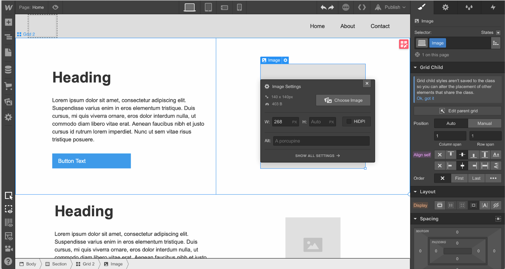505x269 pixels.
Task: Set Position to Auto
Action: [x=451, y=123]
